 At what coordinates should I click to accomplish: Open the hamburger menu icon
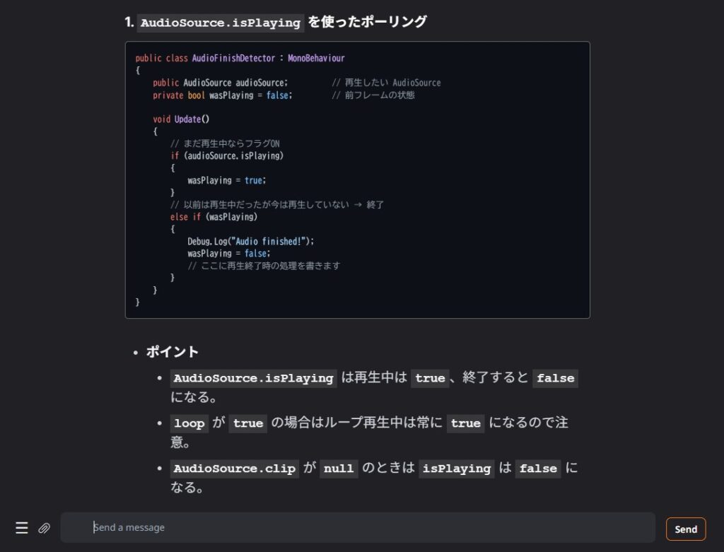coord(22,527)
